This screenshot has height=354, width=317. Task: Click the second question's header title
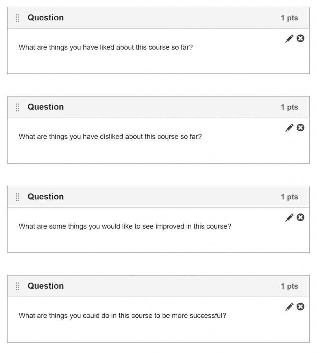pyautogui.click(x=46, y=107)
